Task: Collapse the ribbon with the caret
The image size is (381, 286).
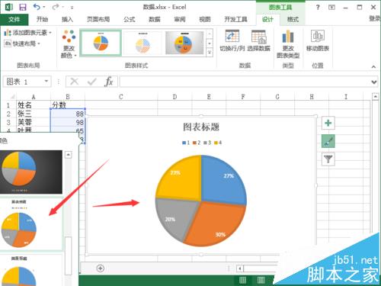Action: tap(373, 67)
